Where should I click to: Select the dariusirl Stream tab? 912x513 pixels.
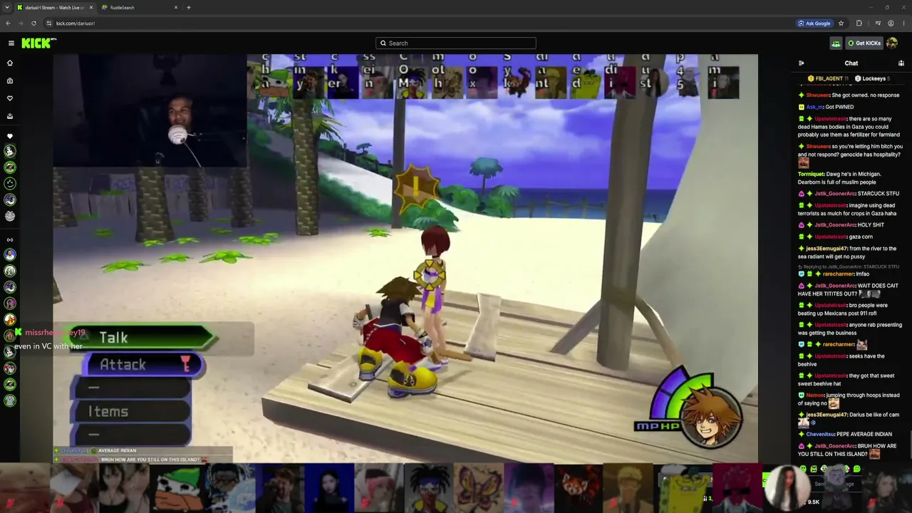(55, 7)
